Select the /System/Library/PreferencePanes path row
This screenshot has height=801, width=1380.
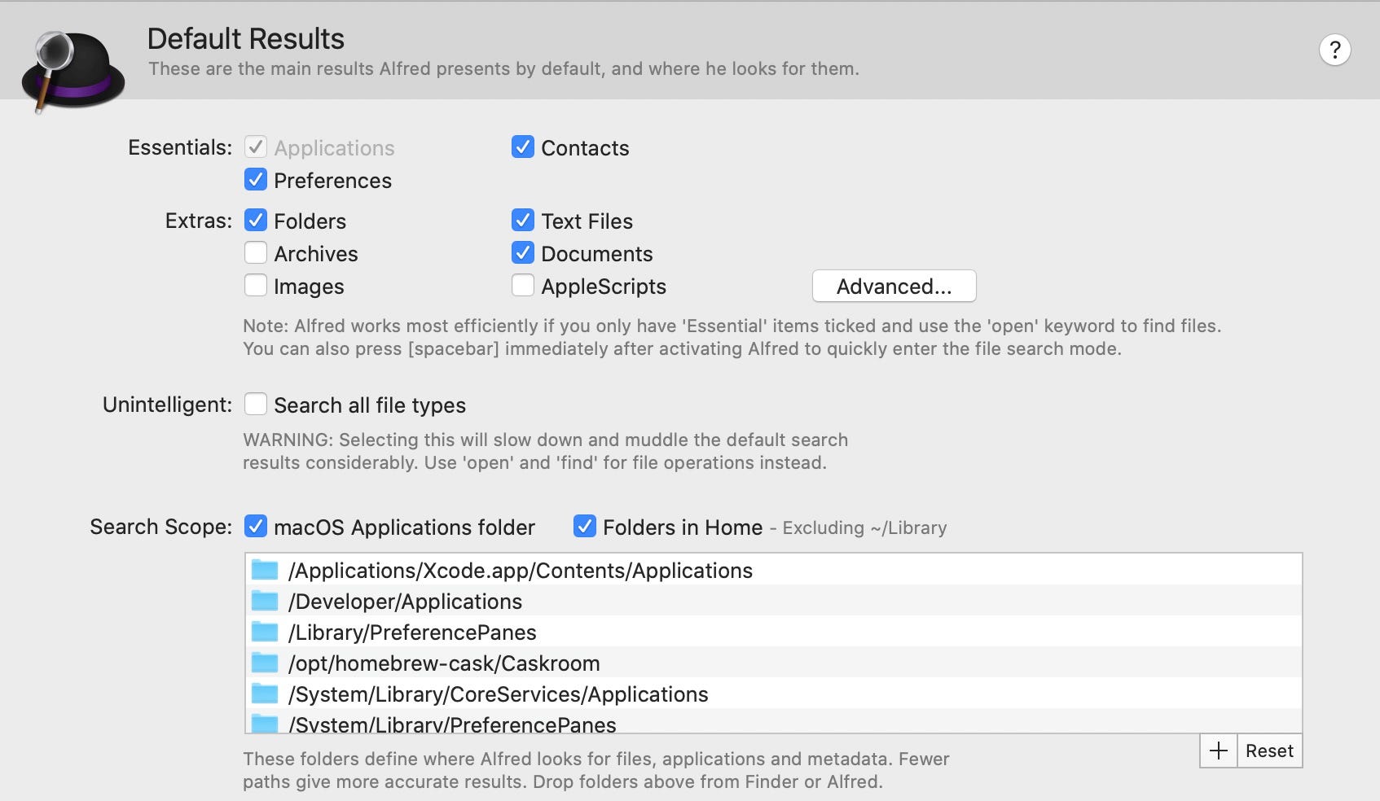[x=773, y=721]
